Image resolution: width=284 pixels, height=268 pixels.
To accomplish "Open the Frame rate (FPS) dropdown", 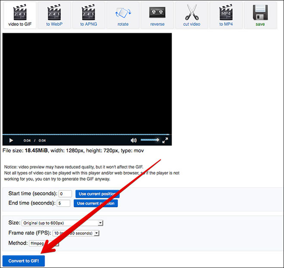I will click(x=76, y=233).
